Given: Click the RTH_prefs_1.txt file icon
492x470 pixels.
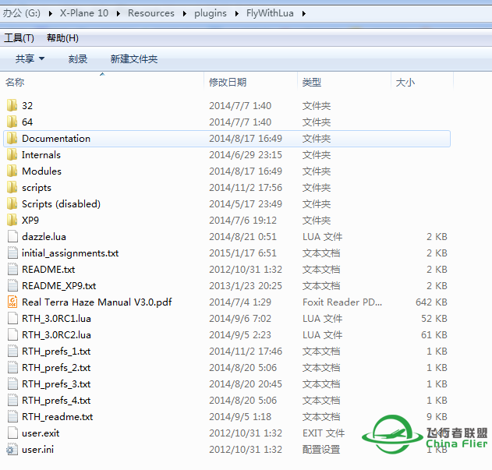Looking at the screenshot, I should coord(12,351).
